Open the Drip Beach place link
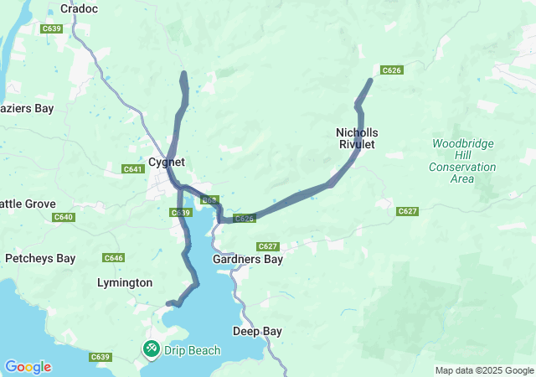 (192, 350)
